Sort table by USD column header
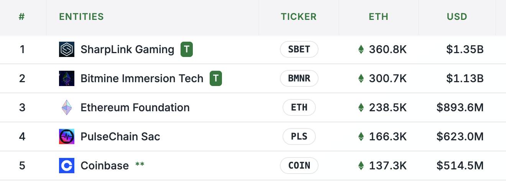 coord(457,17)
